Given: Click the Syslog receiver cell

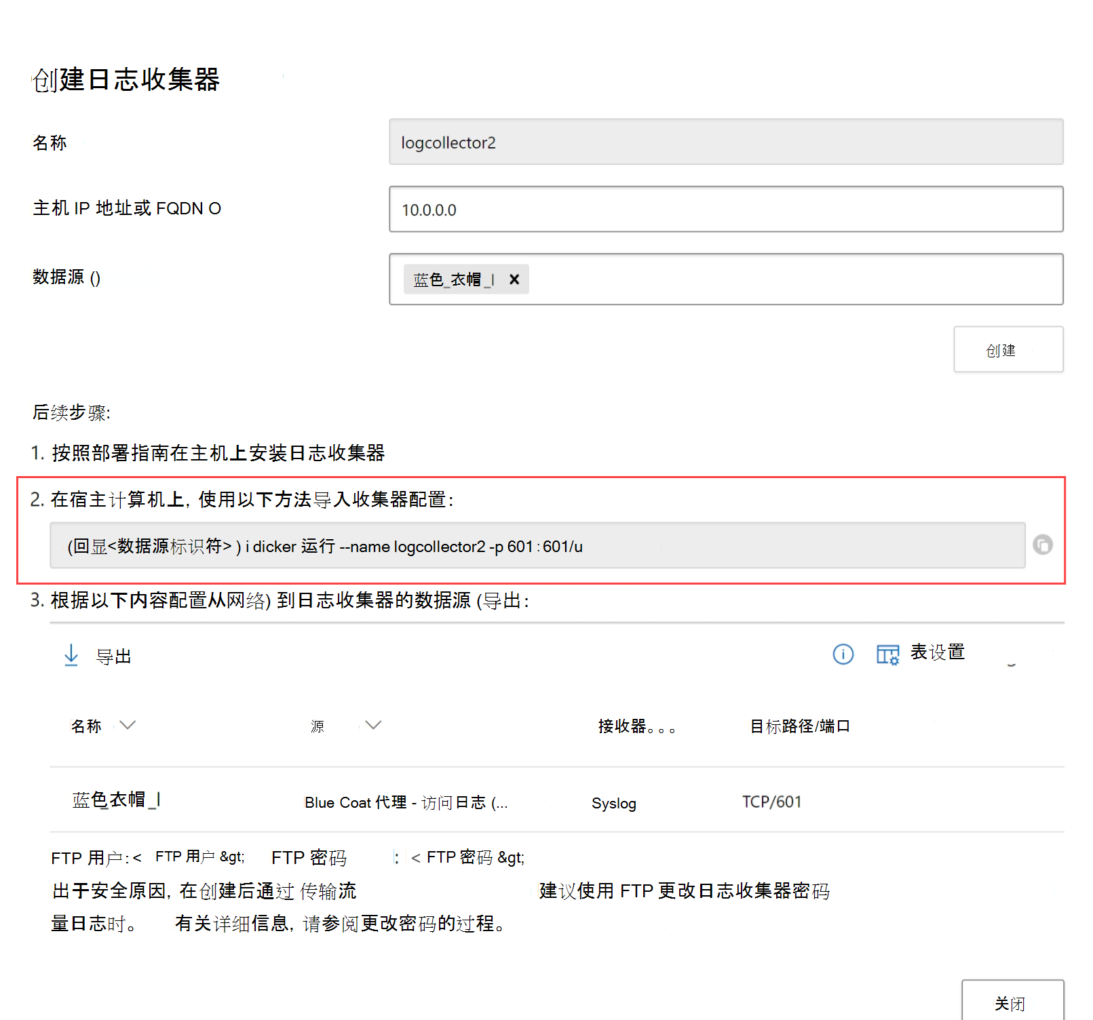Looking at the screenshot, I should [614, 804].
